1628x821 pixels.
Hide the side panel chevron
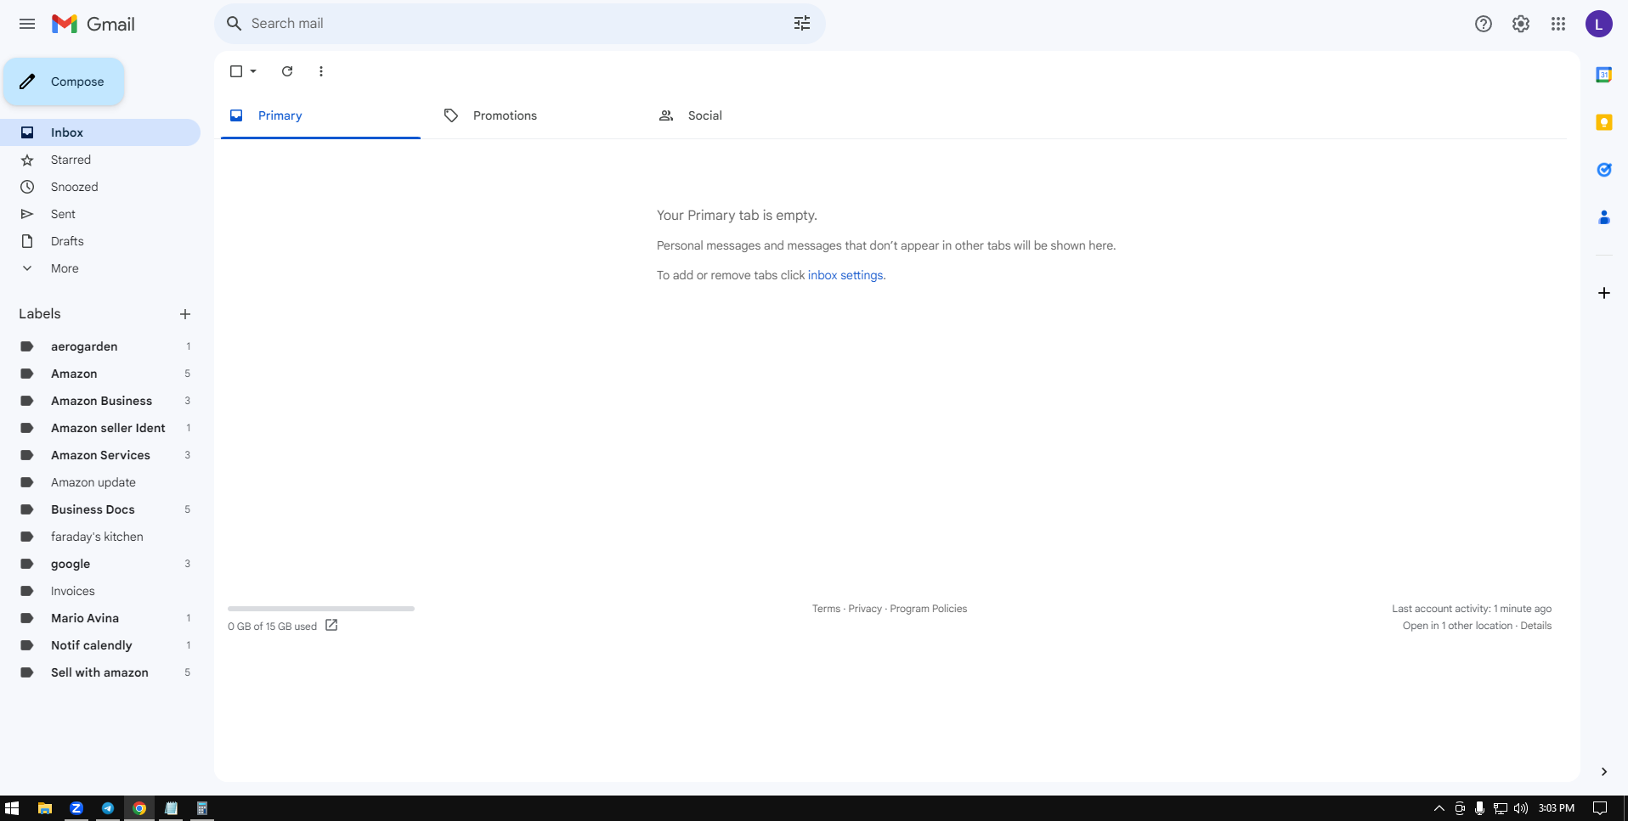point(1604,772)
